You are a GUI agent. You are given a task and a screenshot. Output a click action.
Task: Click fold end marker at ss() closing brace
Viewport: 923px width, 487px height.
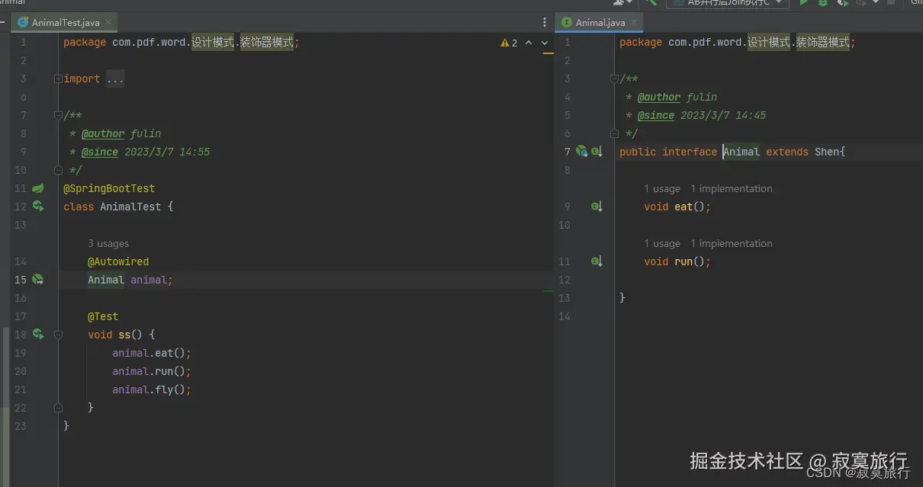click(x=58, y=408)
